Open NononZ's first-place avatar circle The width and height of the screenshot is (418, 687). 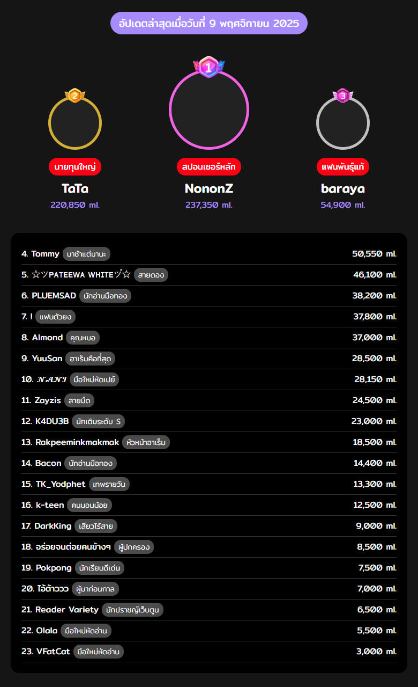(x=208, y=110)
